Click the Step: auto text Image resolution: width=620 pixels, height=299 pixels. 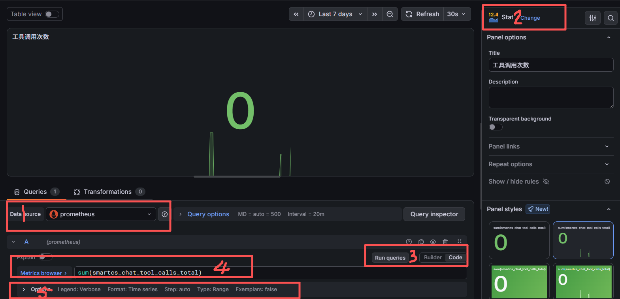tap(177, 290)
